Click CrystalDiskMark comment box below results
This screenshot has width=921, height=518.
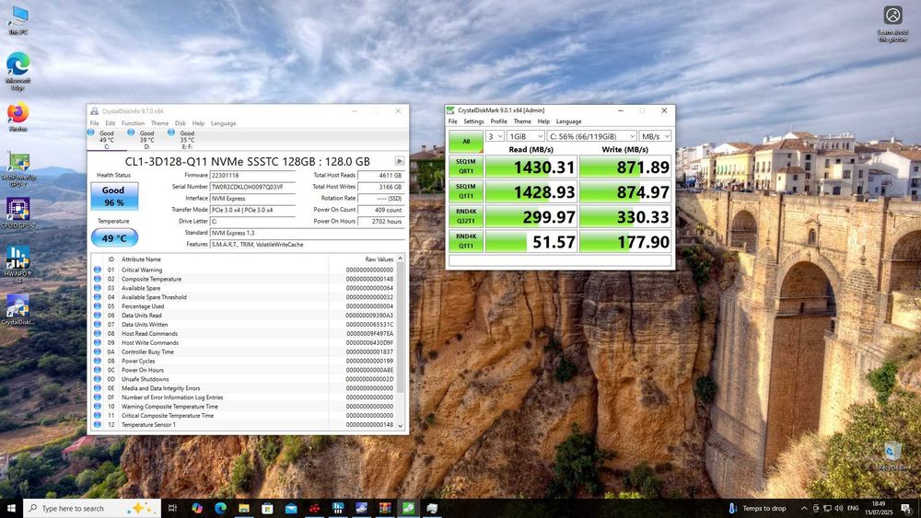(x=560, y=260)
